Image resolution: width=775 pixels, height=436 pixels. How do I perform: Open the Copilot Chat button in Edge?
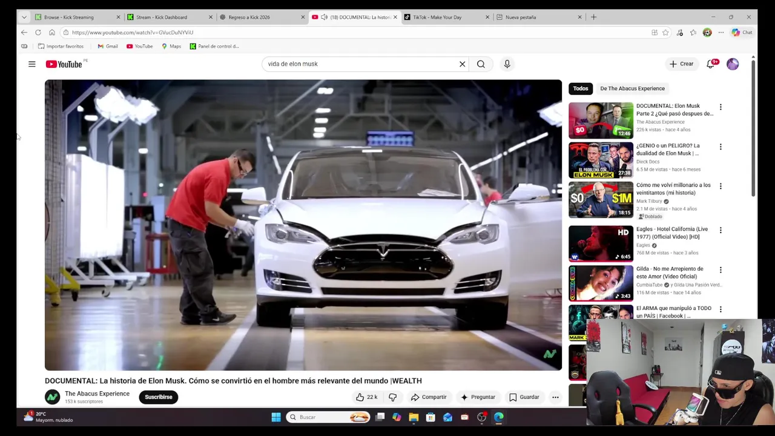(x=742, y=33)
